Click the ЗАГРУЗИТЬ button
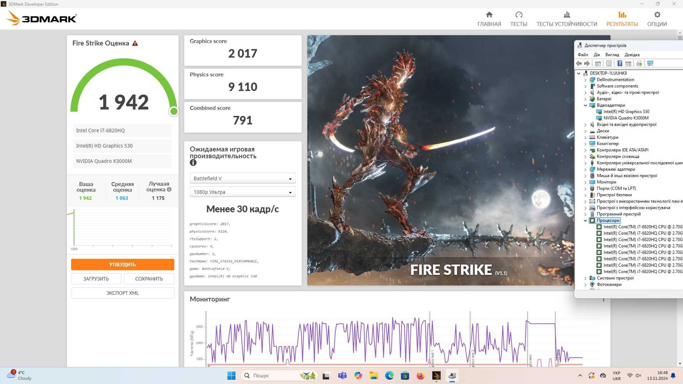The width and height of the screenshot is (683, 384). 96,279
